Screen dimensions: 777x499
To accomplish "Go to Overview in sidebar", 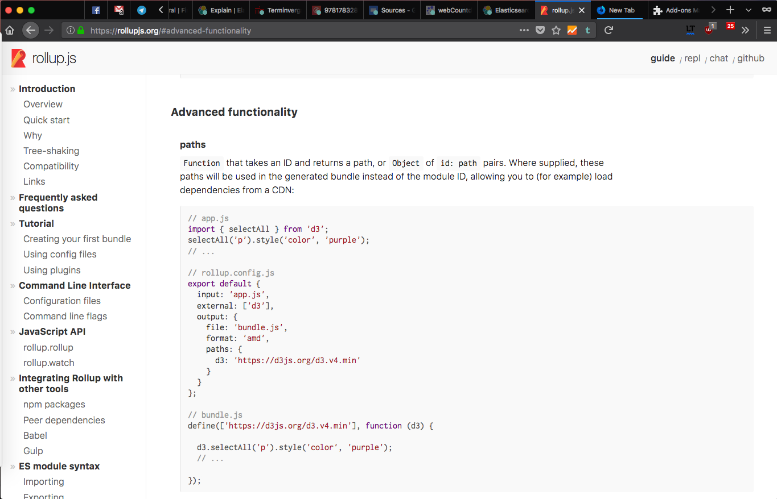I will click(43, 104).
